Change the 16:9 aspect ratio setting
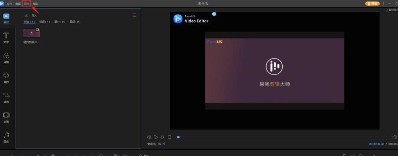Viewport: 398px width, 156px height. [161, 144]
